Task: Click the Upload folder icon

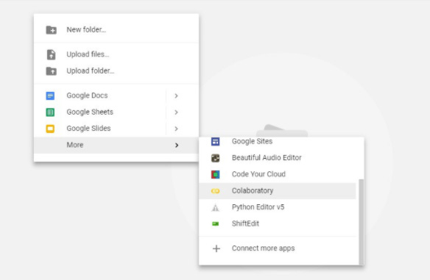Action: (x=52, y=71)
